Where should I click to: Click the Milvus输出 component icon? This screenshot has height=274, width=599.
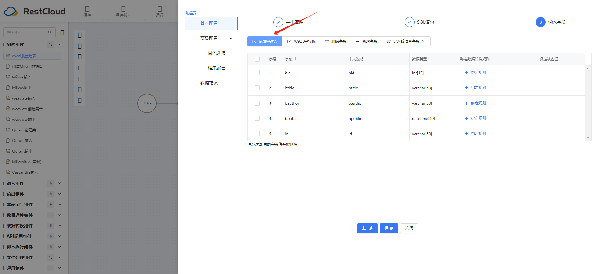pos(8,87)
